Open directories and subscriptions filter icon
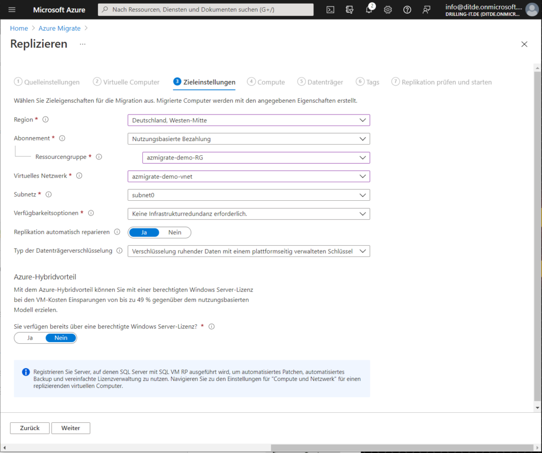The height and width of the screenshot is (453, 542). click(349, 10)
